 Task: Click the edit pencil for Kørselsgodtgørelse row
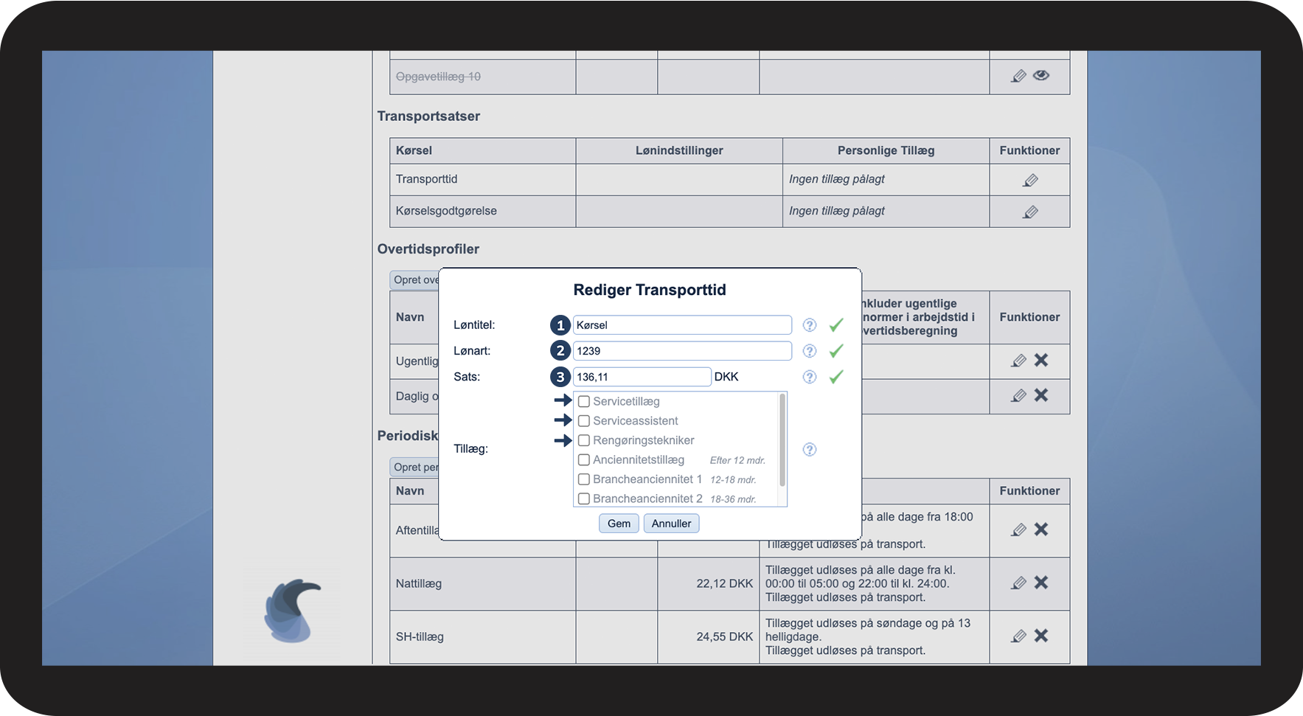pyautogui.click(x=1030, y=212)
